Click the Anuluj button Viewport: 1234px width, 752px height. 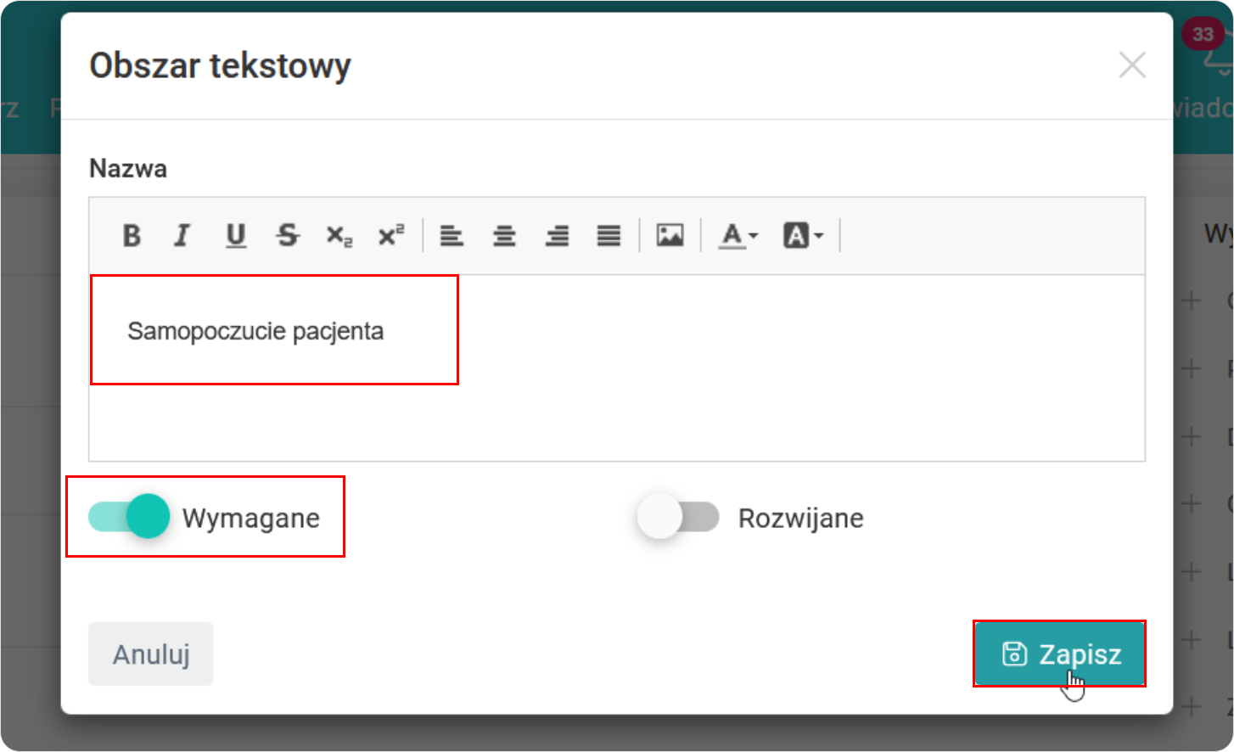[151, 654]
